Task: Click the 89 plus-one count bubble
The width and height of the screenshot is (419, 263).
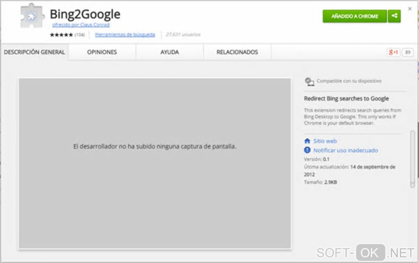Action: 407,52
